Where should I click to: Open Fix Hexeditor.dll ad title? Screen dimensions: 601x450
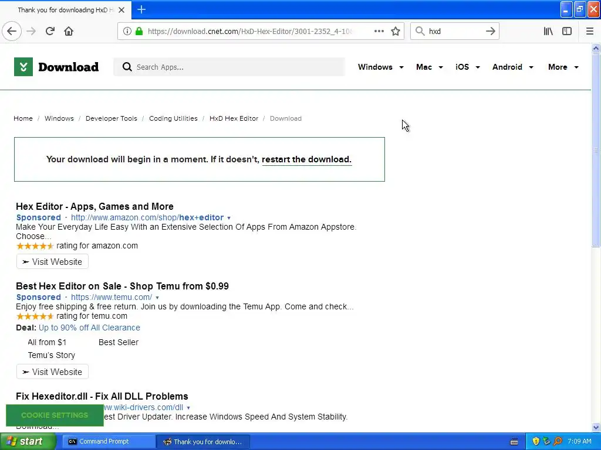coord(102,396)
